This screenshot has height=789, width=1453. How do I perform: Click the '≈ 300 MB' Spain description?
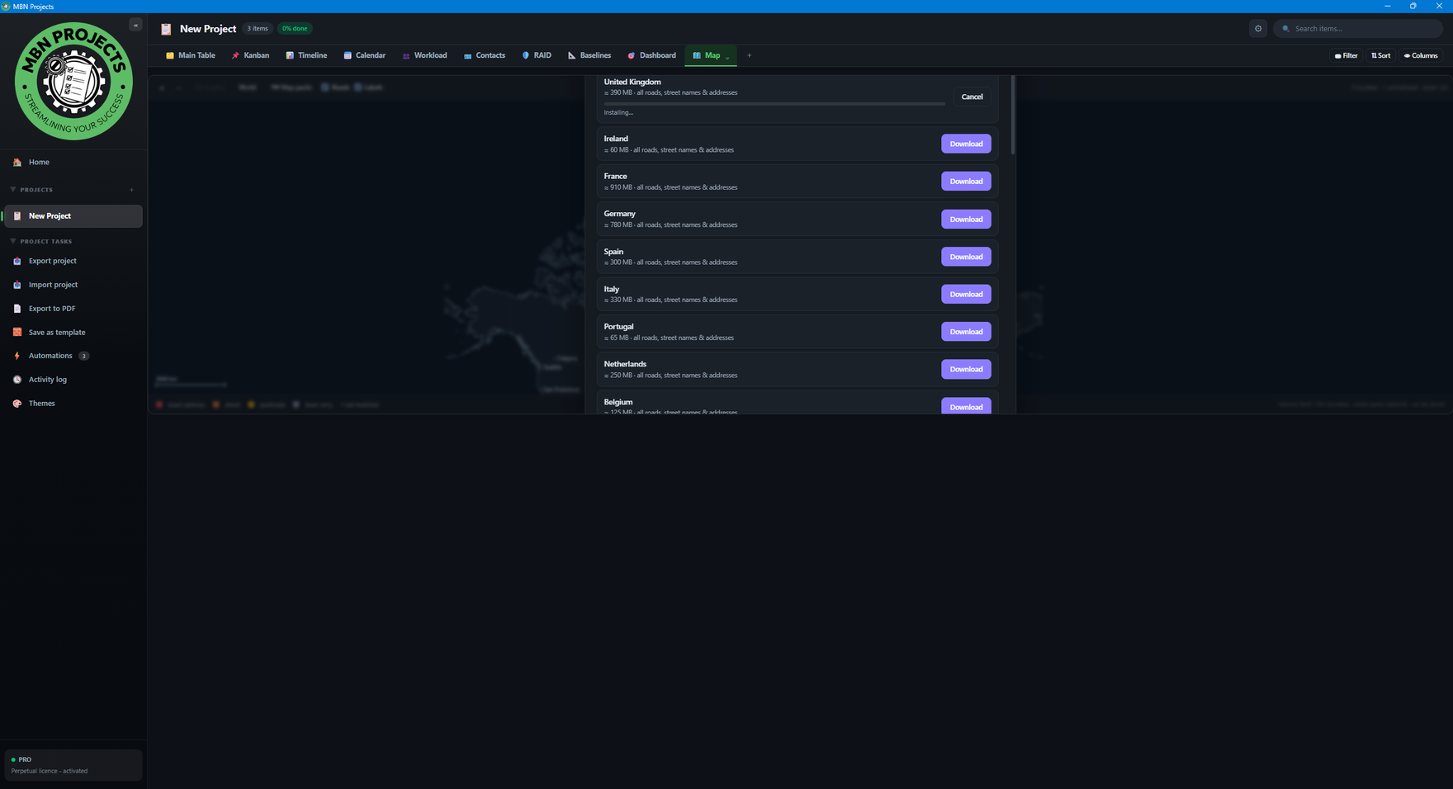click(670, 262)
